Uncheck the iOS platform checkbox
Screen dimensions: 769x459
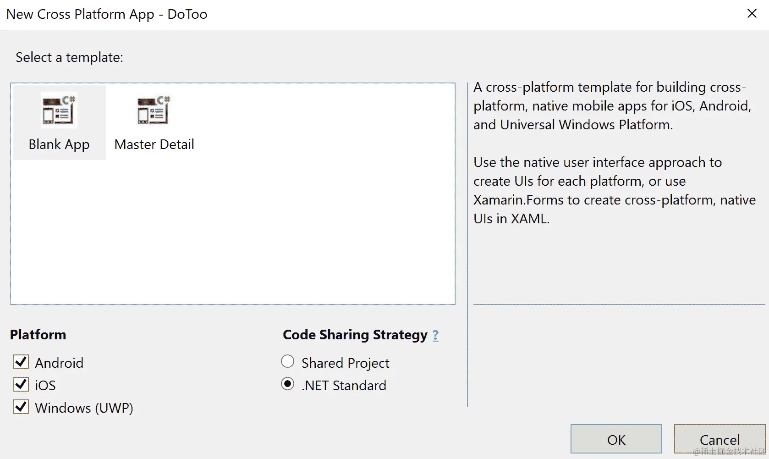click(x=21, y=384)
